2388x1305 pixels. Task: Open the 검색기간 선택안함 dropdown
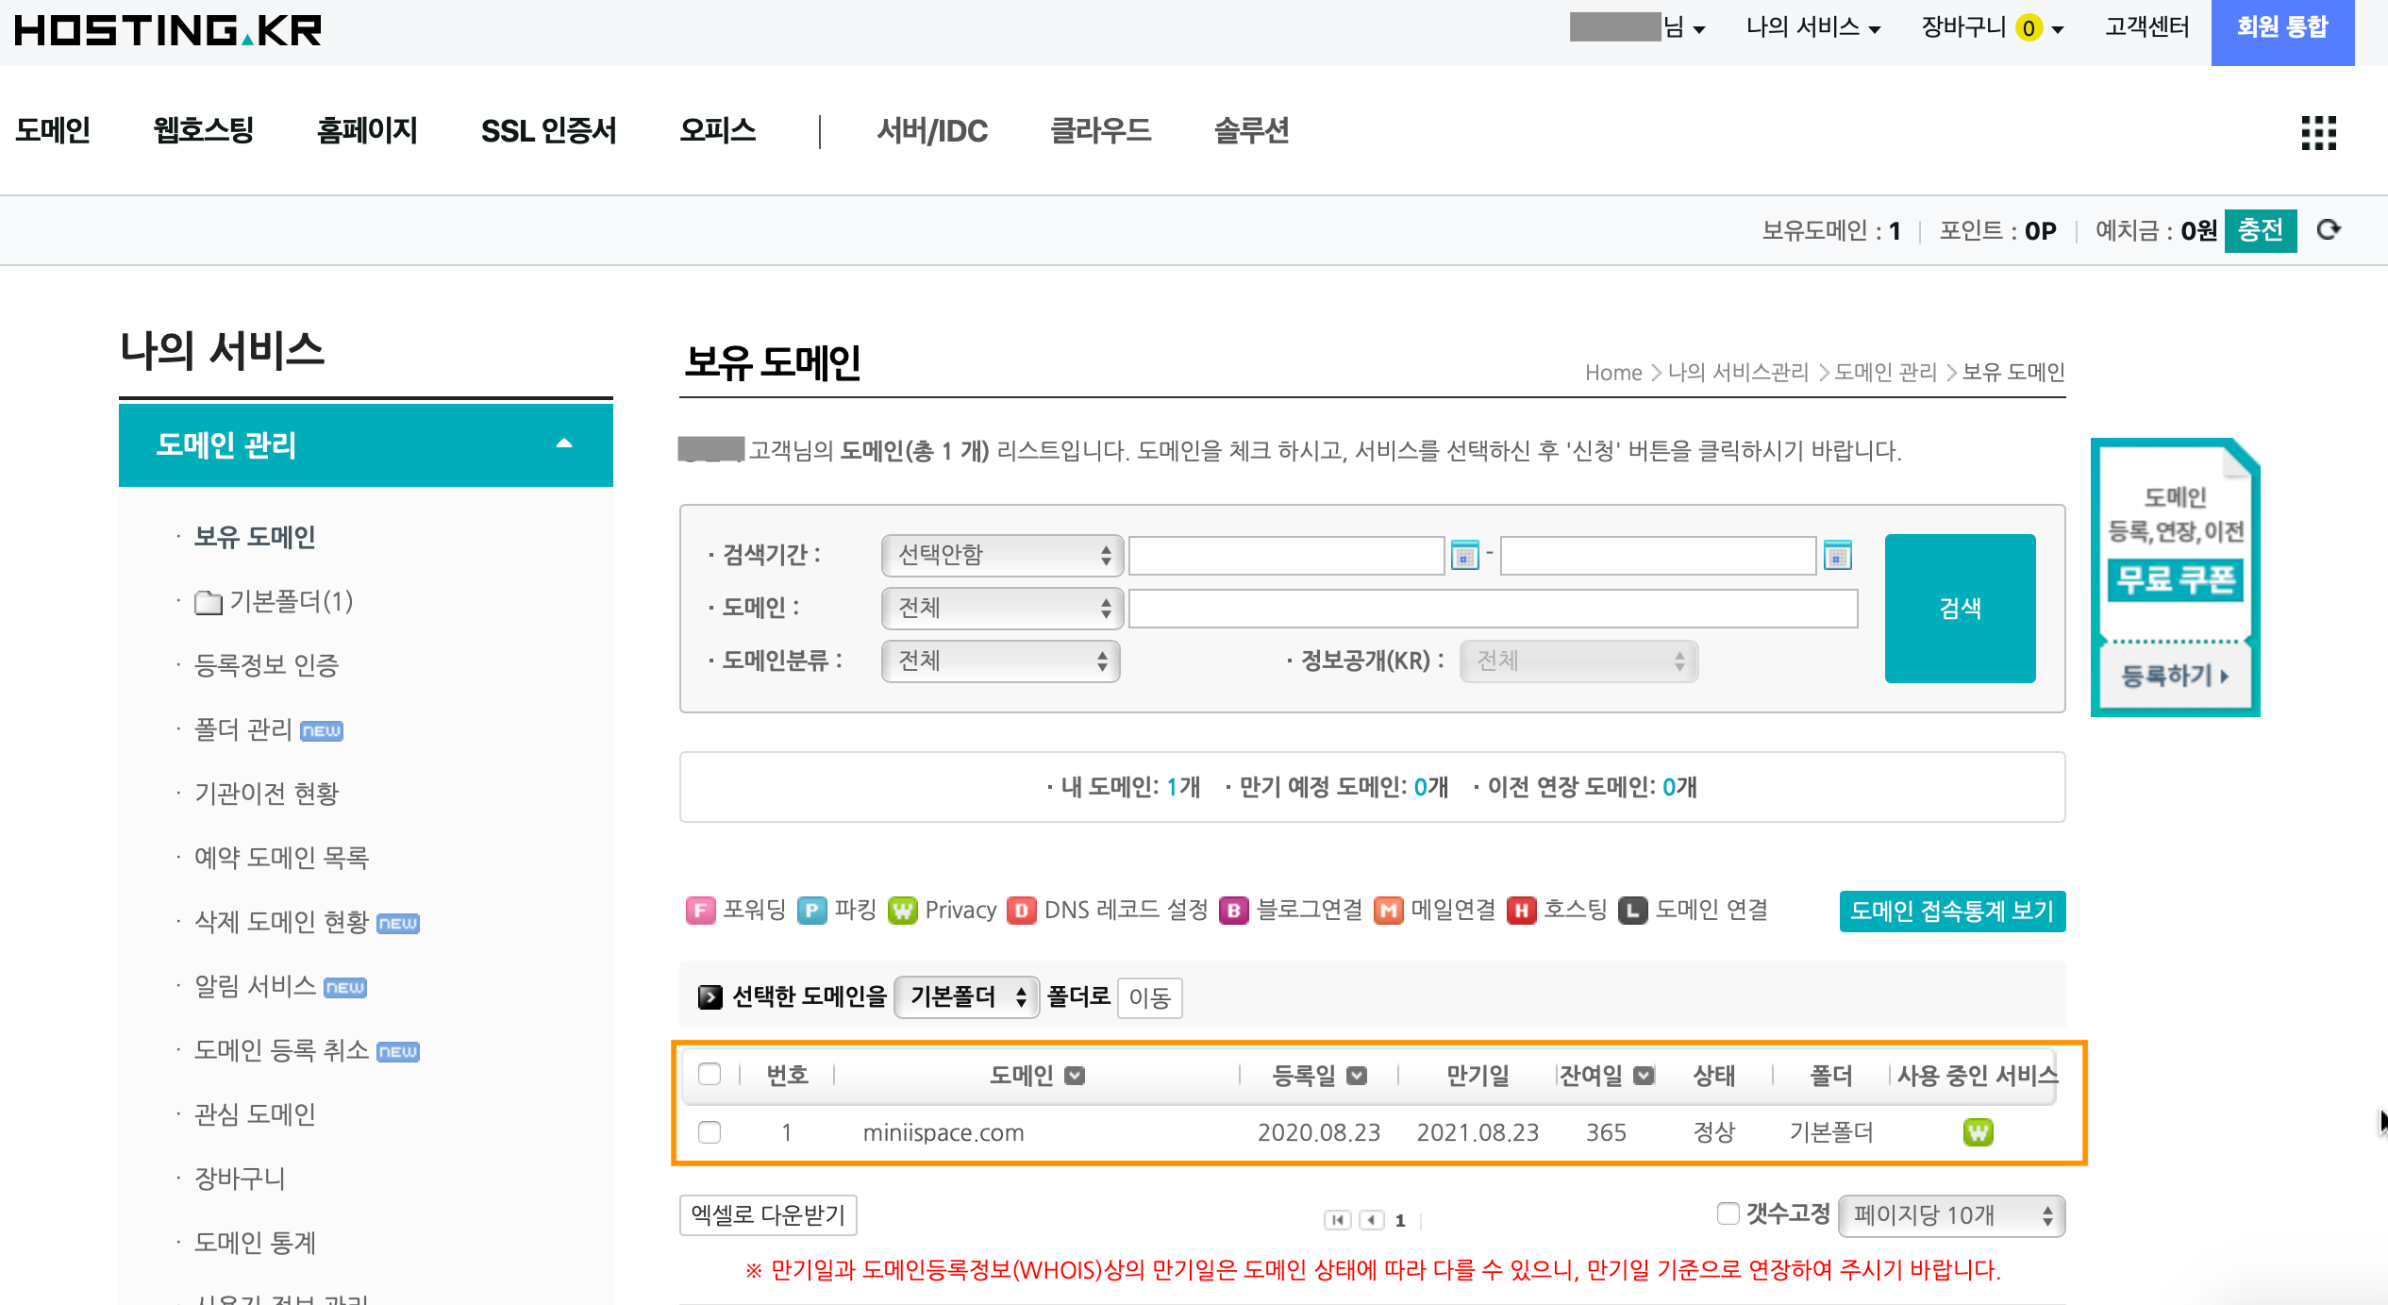(x=1002, y=555)
